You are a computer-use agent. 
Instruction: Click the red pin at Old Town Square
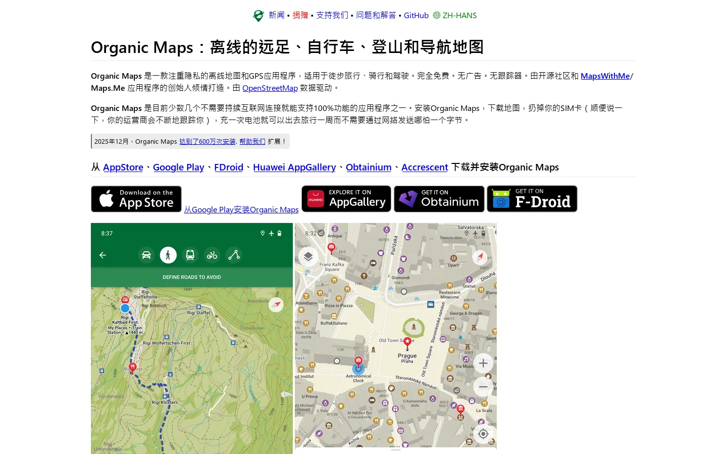(407, 344)
